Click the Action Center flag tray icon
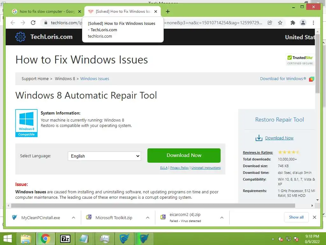Screen dimensions: 326x245 coord(296,239)
